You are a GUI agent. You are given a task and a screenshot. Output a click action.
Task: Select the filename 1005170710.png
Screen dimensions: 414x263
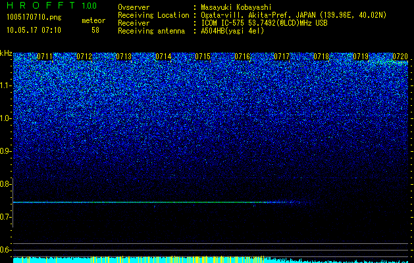34,17
